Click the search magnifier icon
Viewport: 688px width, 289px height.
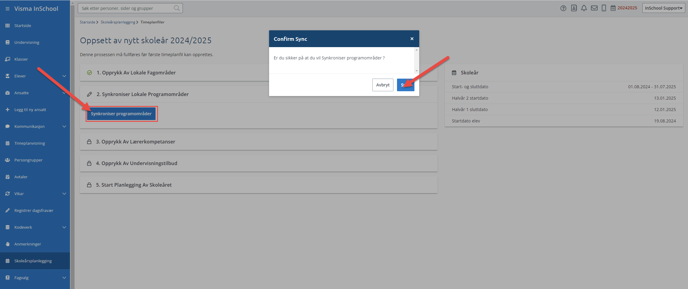177,8
